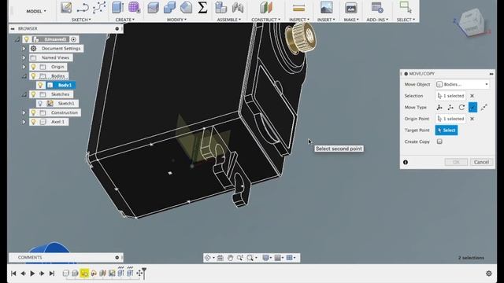This screenshot has width=504, height=283.
Task: Expand the Document Settings node
Action: [x=24, y=49]
